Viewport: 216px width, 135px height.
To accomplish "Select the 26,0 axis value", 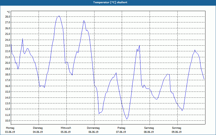I will tap(8, 28).
